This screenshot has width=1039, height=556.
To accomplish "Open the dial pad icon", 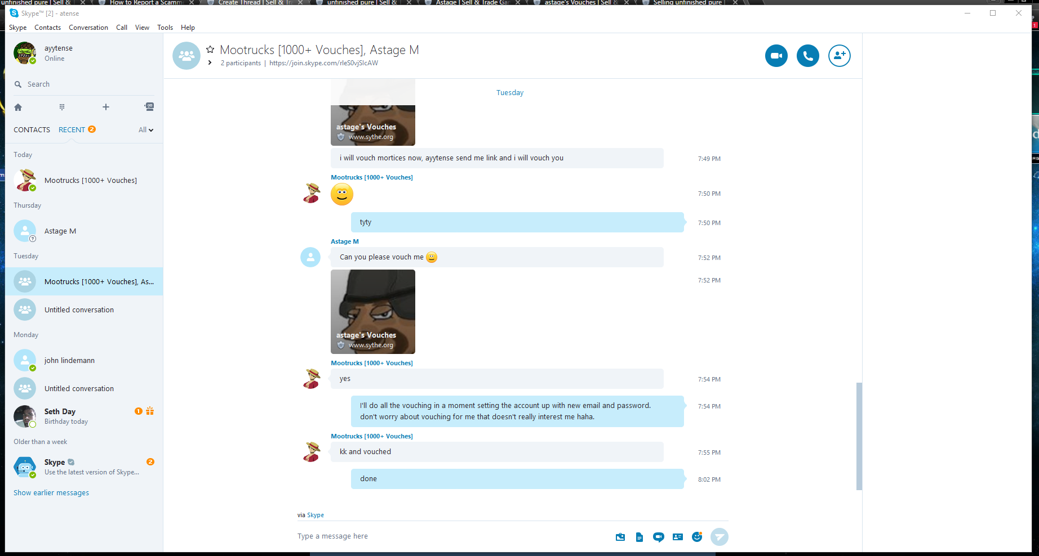I will click(x=62, y=107).
